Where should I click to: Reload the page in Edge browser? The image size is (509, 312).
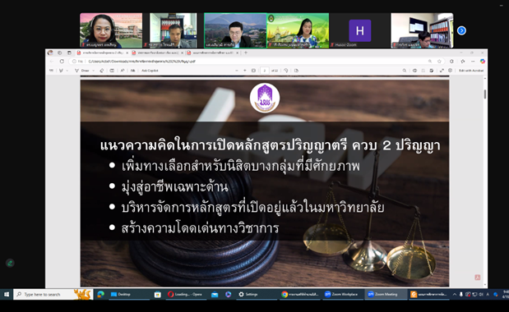(62, 62)
